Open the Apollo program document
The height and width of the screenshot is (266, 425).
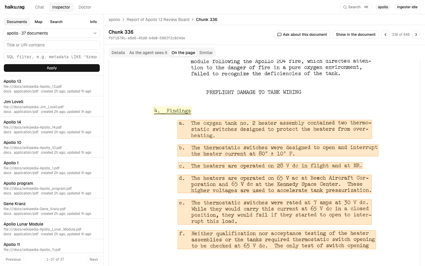pos(52,188)
